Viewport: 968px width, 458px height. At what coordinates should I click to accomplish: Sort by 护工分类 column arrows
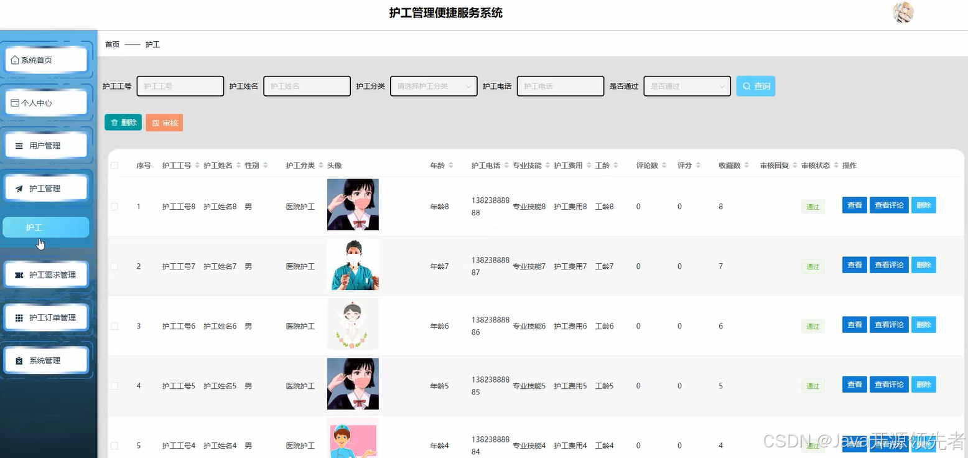coord(321,166)
